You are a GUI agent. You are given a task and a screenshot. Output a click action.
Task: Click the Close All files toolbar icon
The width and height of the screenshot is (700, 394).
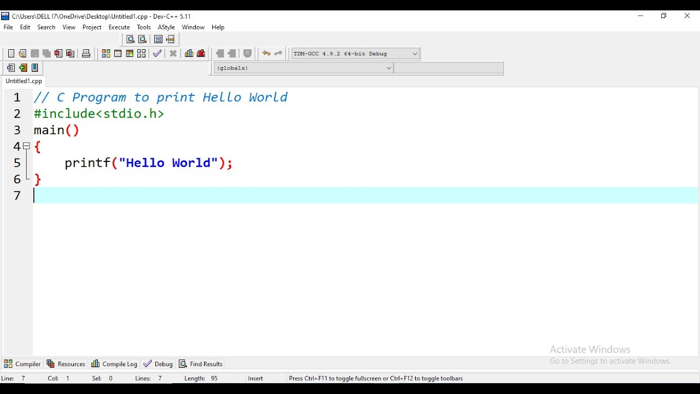[71, 54]
